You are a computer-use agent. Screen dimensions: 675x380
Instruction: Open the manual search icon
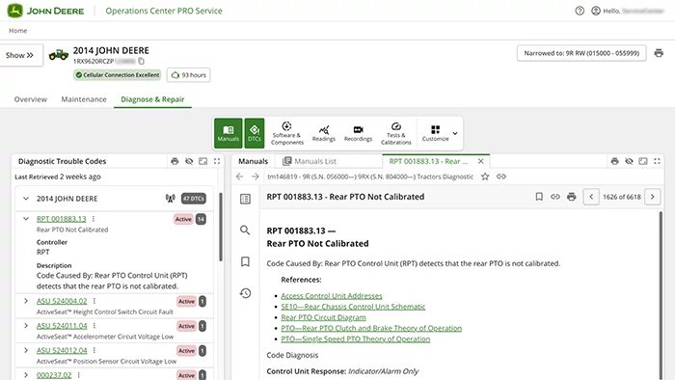point(245,230)
